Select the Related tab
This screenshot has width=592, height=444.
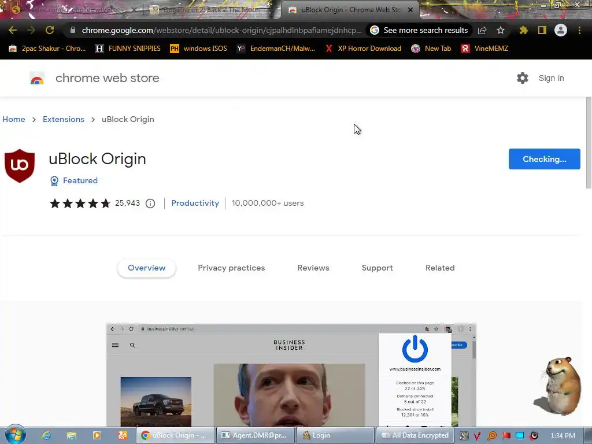[440, 268]
